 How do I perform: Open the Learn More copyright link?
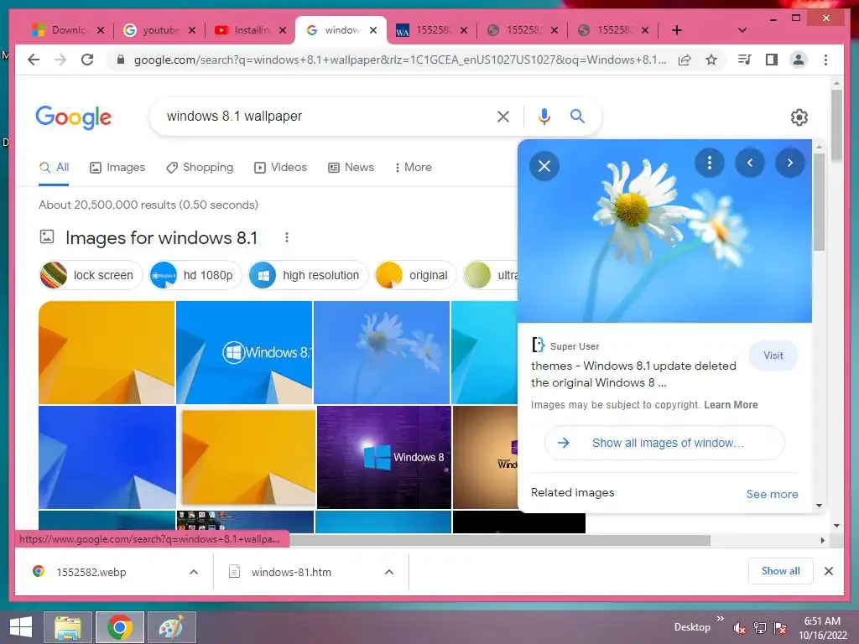(x=731, y=405)
